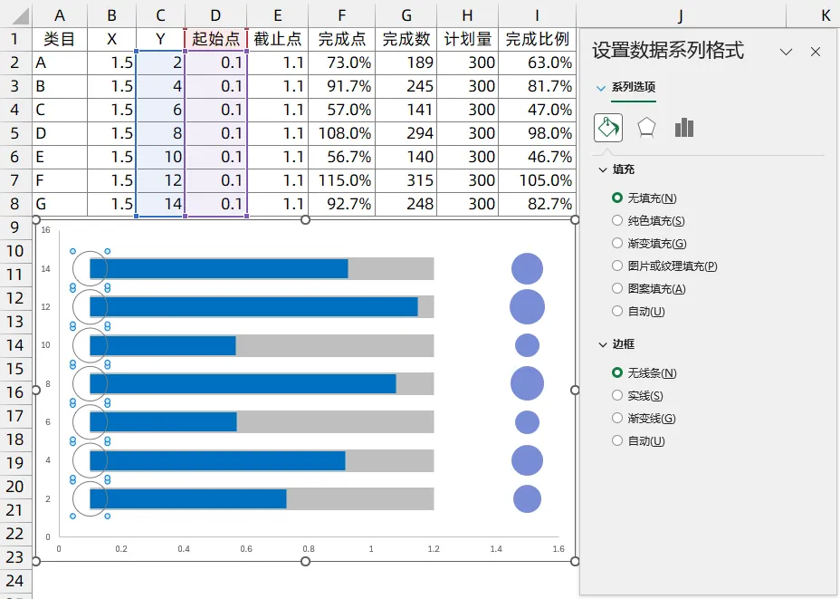Click the 截止点 header cell

pyautogui.click(x=278, y=39)
